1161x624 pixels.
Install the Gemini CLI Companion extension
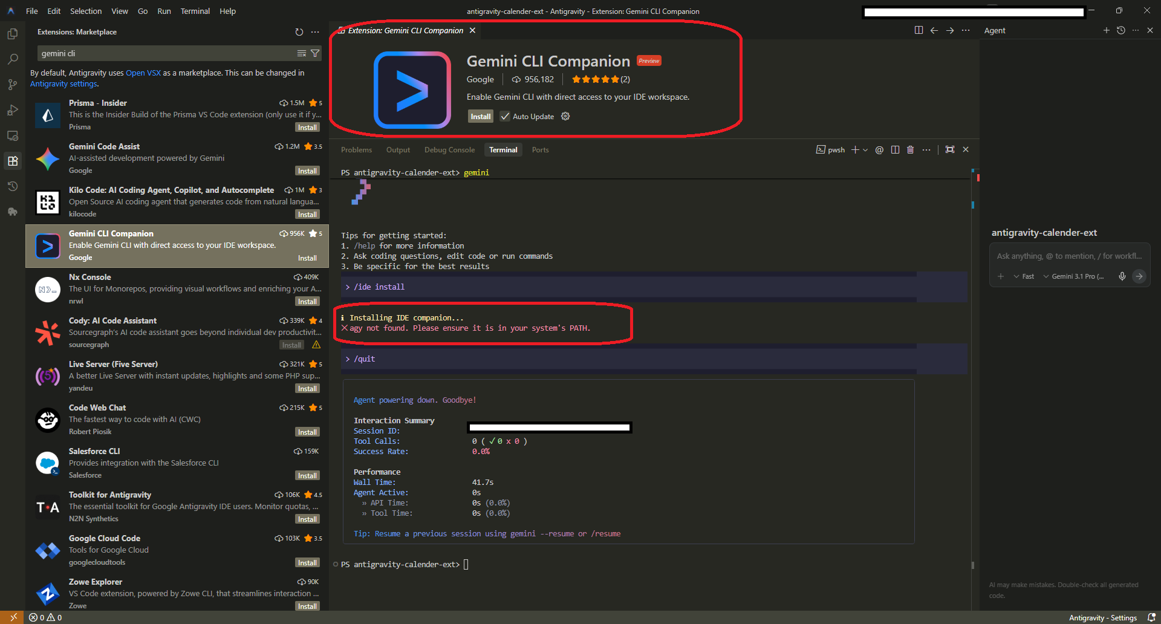[x=481, y=117]
